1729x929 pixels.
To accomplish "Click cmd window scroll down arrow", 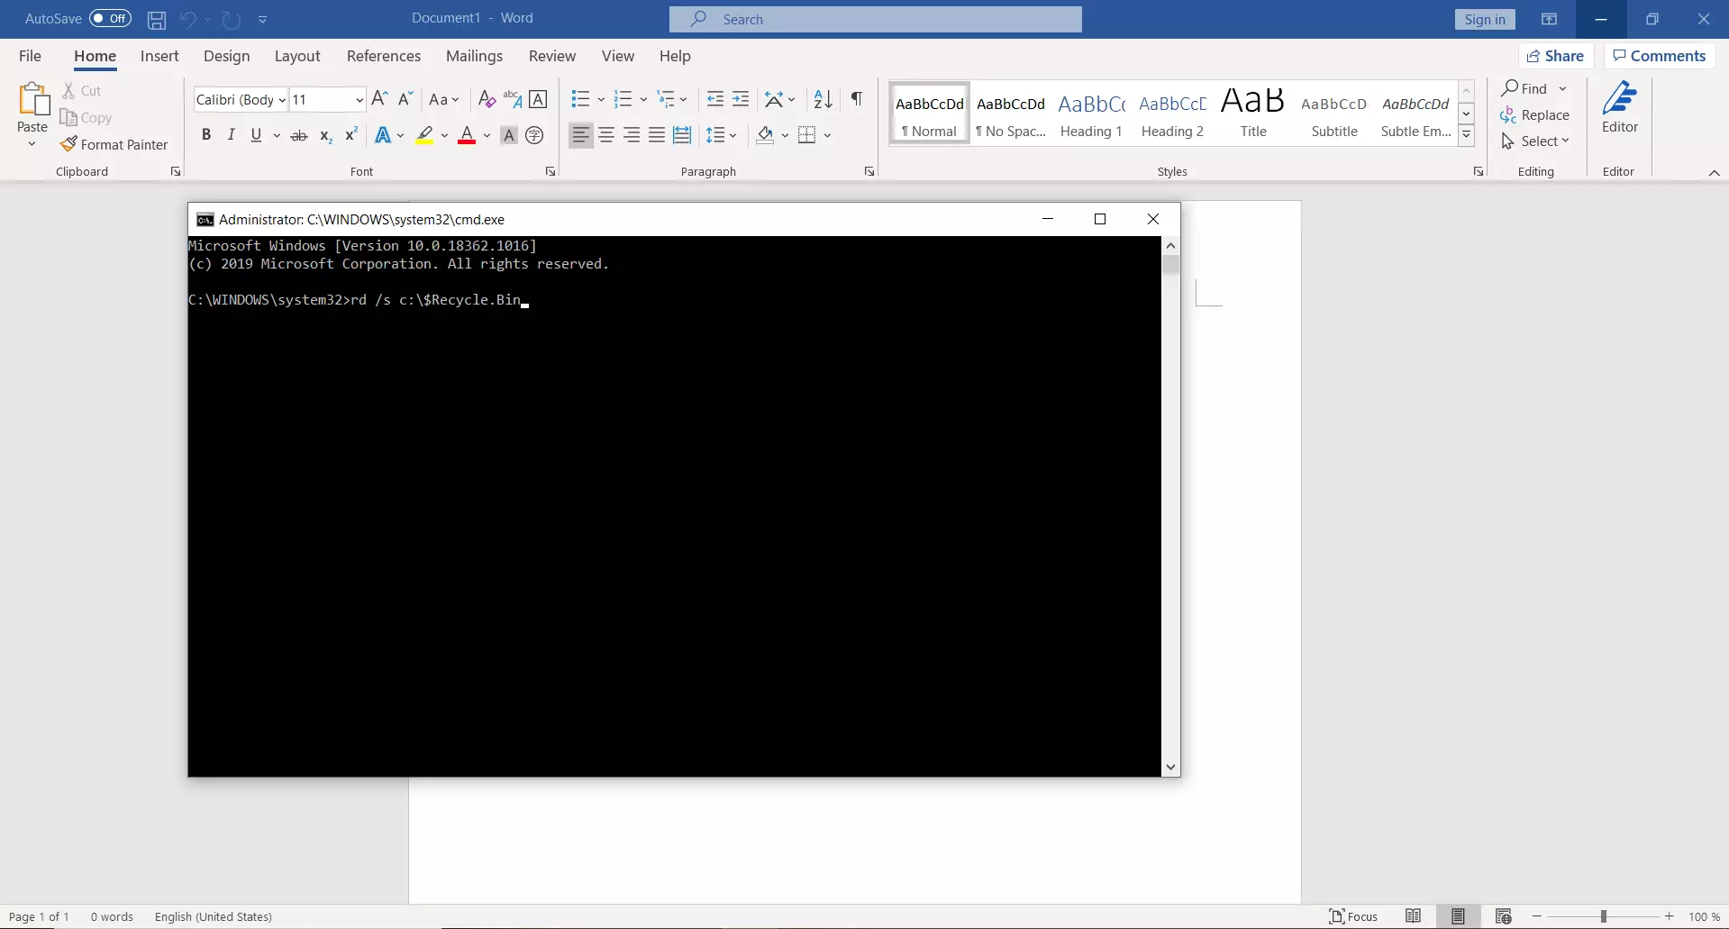I will click(x=1170, y=768).
